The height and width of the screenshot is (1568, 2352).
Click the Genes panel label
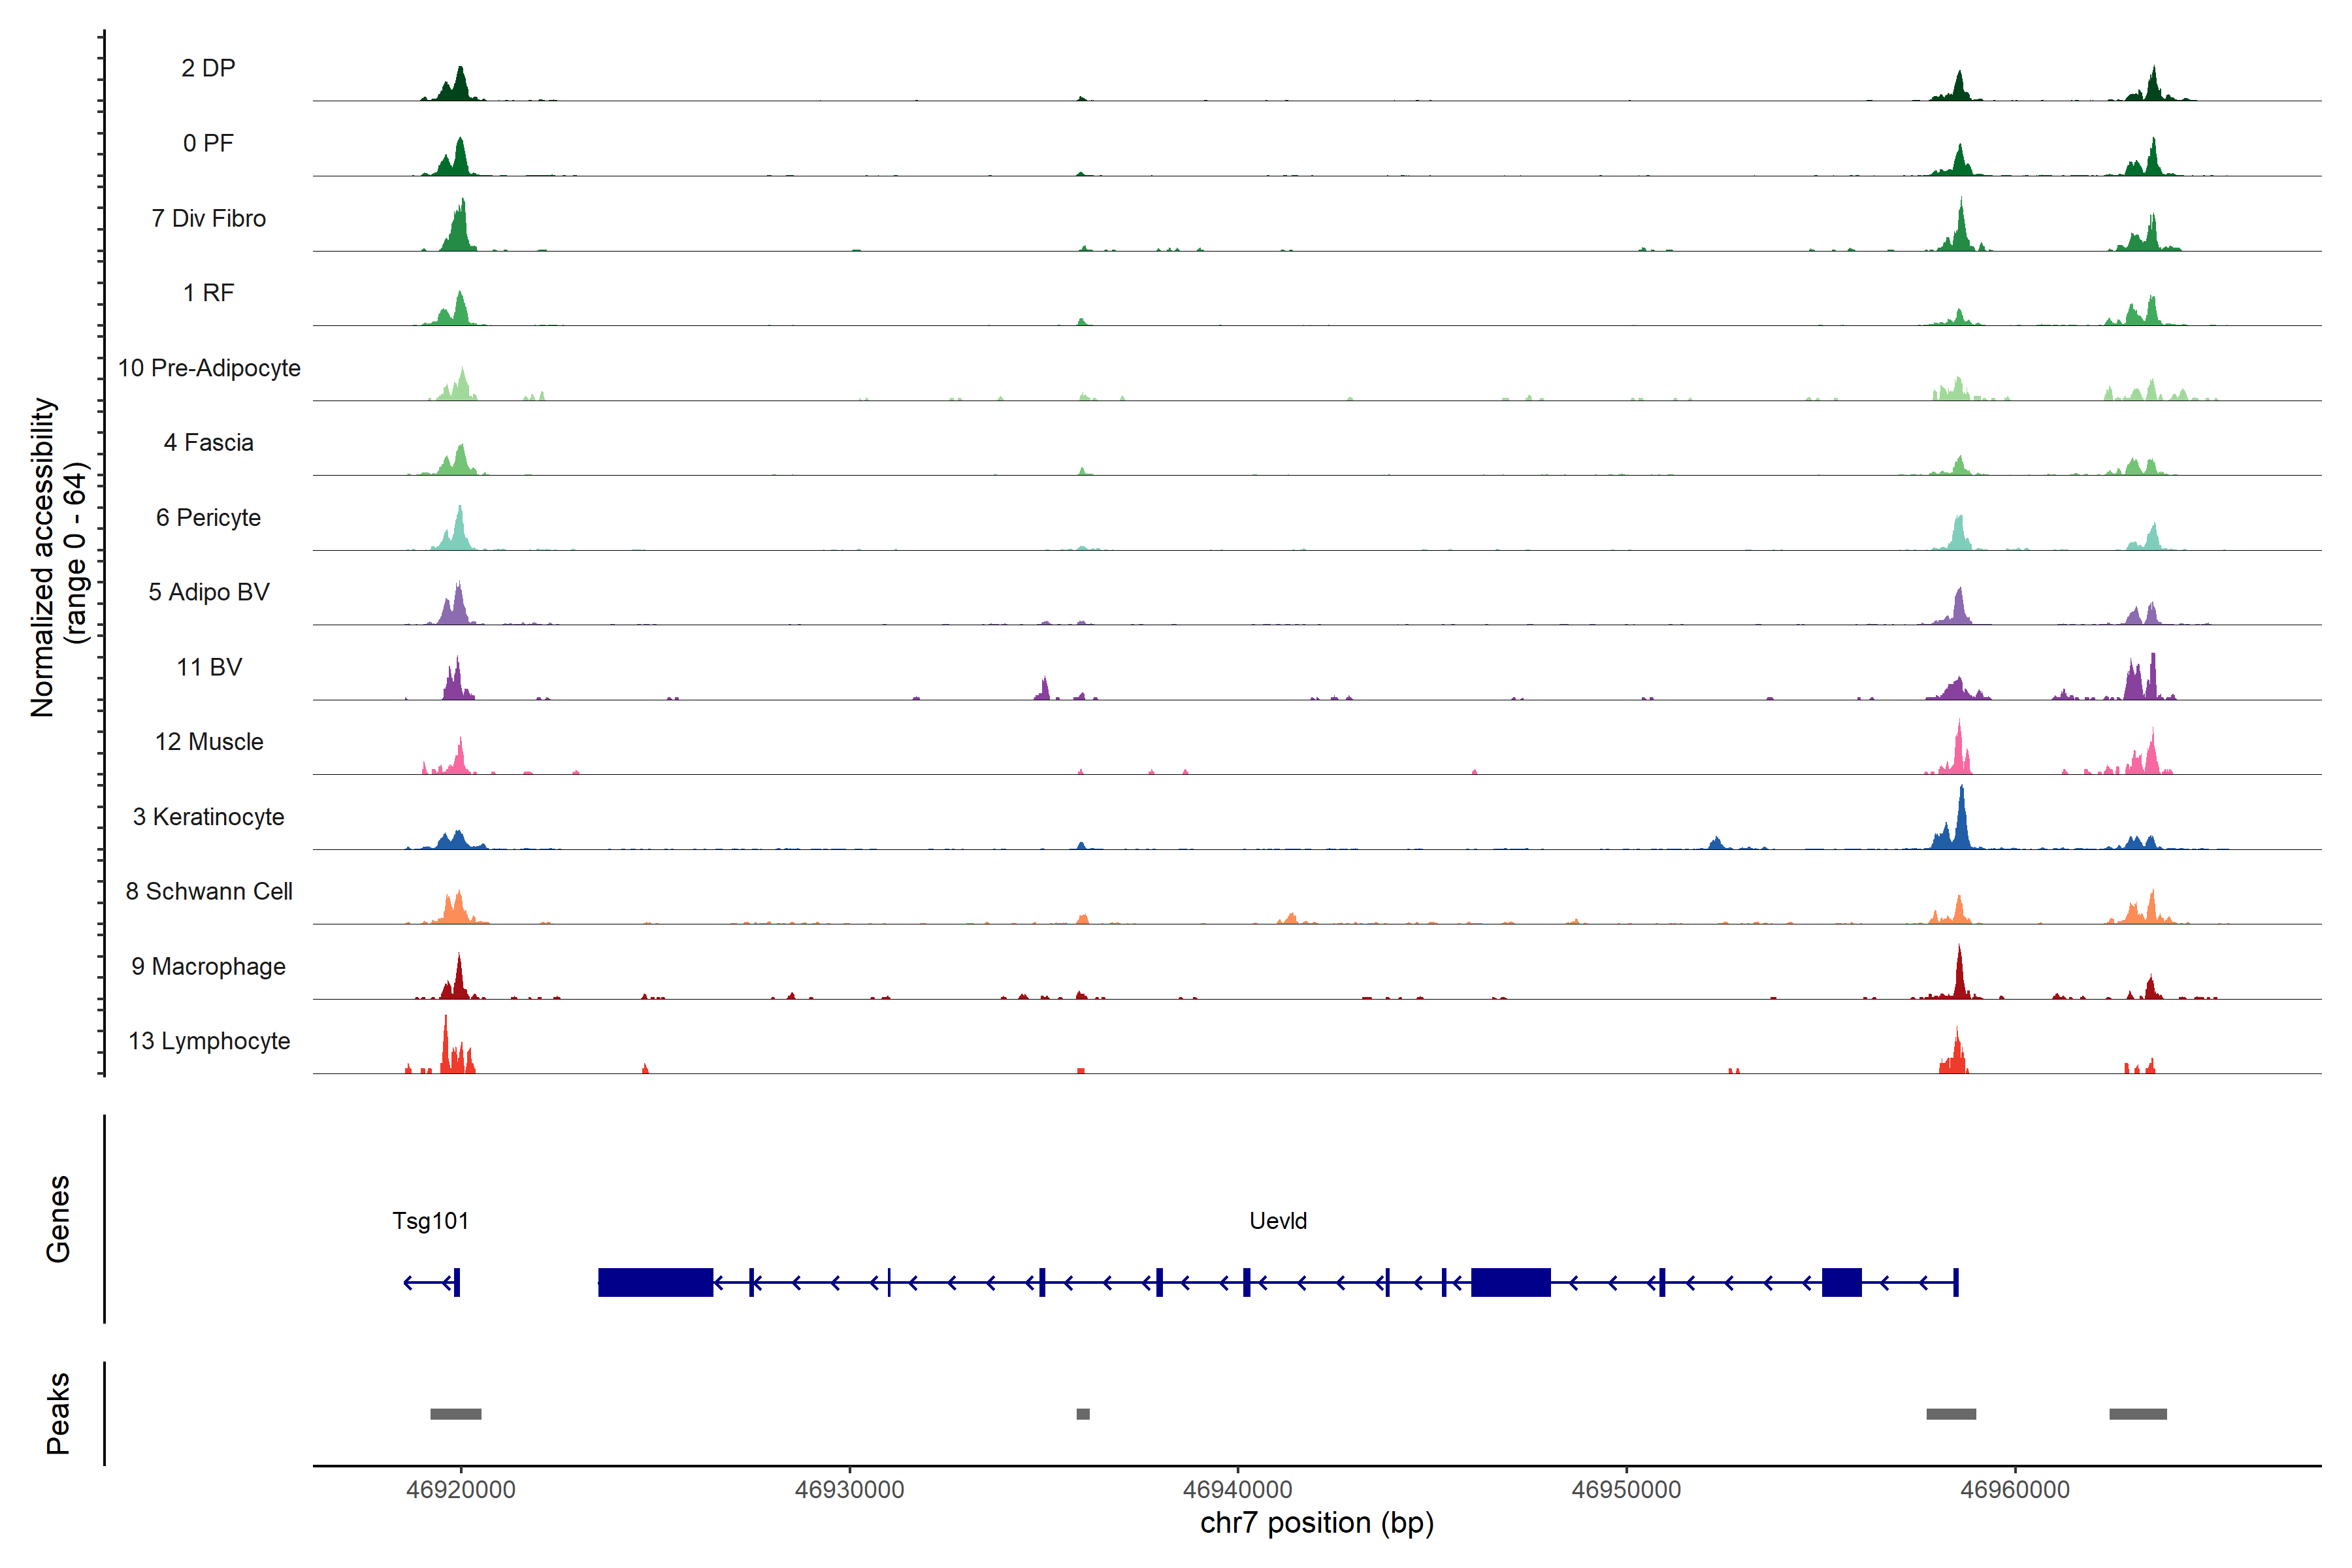(x=58, y=1219)
